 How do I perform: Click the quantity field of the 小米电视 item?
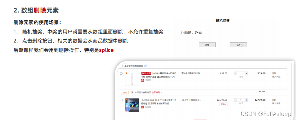pos(241,100)
